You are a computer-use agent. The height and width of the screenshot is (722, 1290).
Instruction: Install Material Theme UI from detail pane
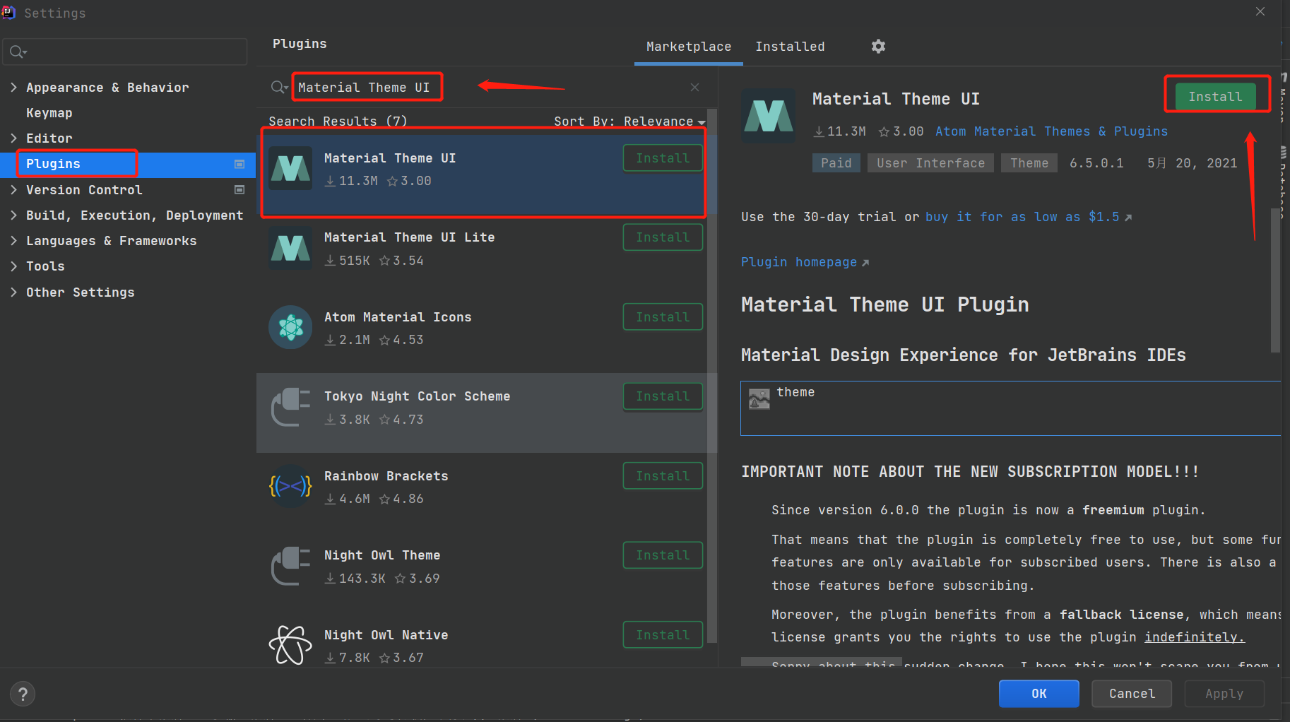click(1215, 97)
